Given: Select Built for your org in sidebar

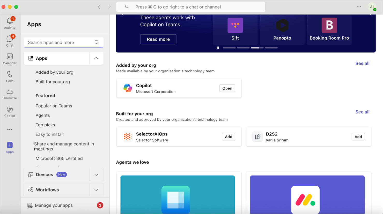Looking at the screenshot, I should 53,82.
